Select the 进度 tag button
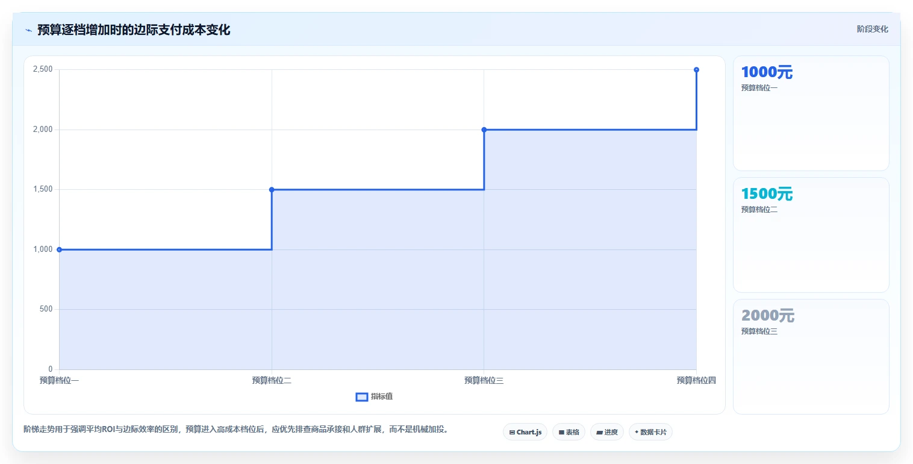This screenshot has width=913, height=464. point(607,432)
